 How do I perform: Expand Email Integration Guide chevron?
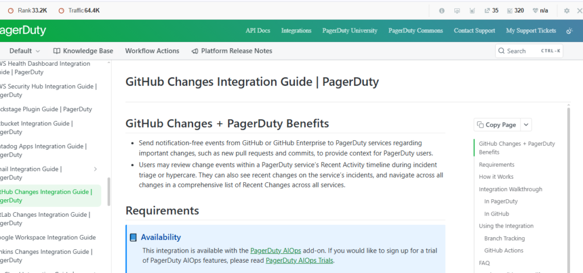pos(95,169)
